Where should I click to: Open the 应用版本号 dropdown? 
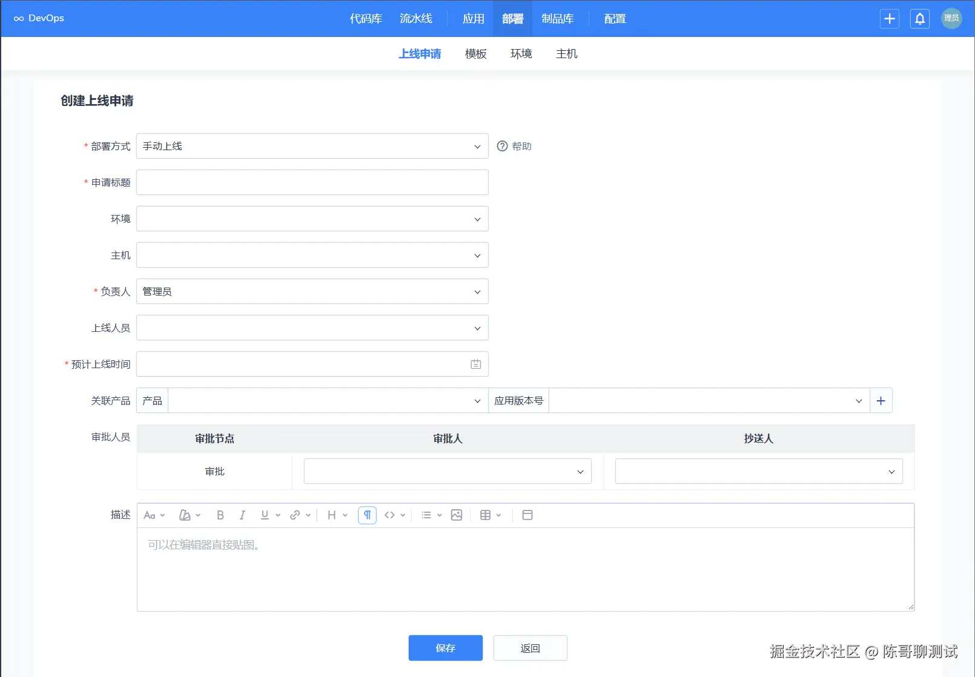[709, 400]
